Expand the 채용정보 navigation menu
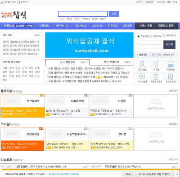The width and height of the screenshot is (180, 177). (x=8, y=26)
